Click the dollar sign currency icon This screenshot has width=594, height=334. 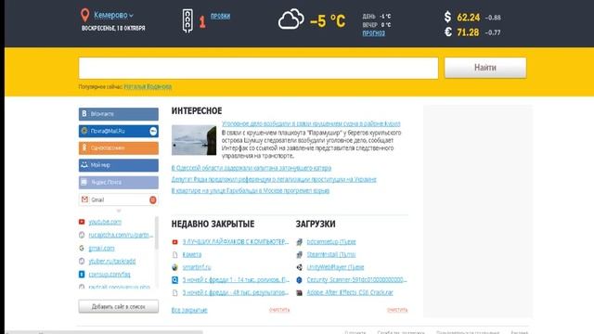click(447, 17)
